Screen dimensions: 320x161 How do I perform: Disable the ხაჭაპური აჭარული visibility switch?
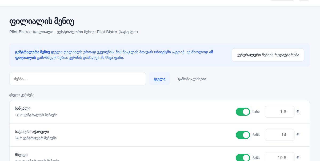243,135
